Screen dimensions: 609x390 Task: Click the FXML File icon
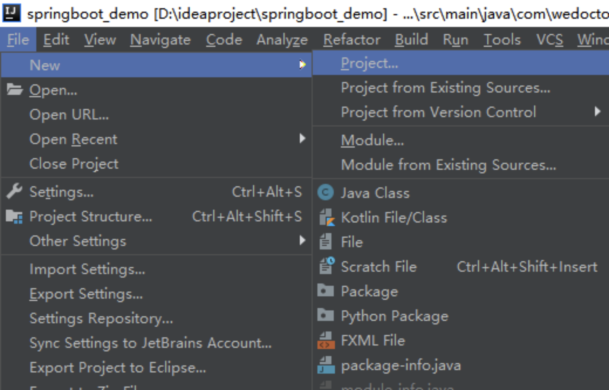(x=326, y=340)
